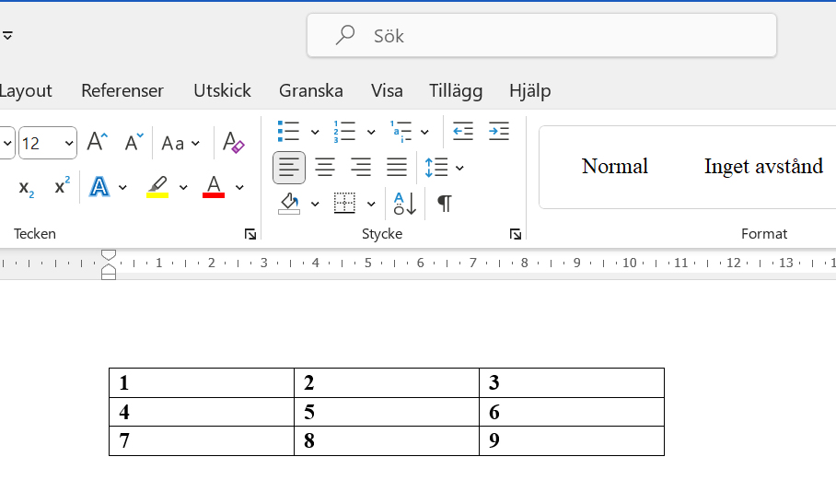Apply borders with the borders icon
The width and height of the screenshot is (836, 492).
point(344,204)
